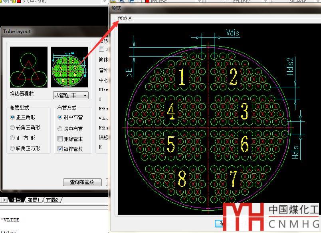Click the Dlim label in Tube layout
Viewport: 321px width, 233px height.
pyautogui.click(x=103, y=90)
